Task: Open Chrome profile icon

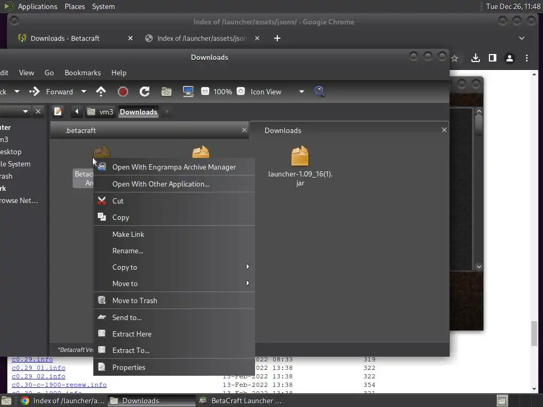Action: 510,58
